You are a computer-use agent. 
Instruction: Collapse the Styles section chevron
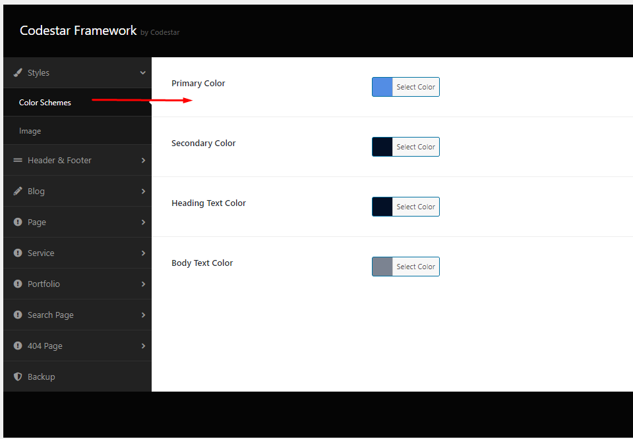[x=142, y=73]
